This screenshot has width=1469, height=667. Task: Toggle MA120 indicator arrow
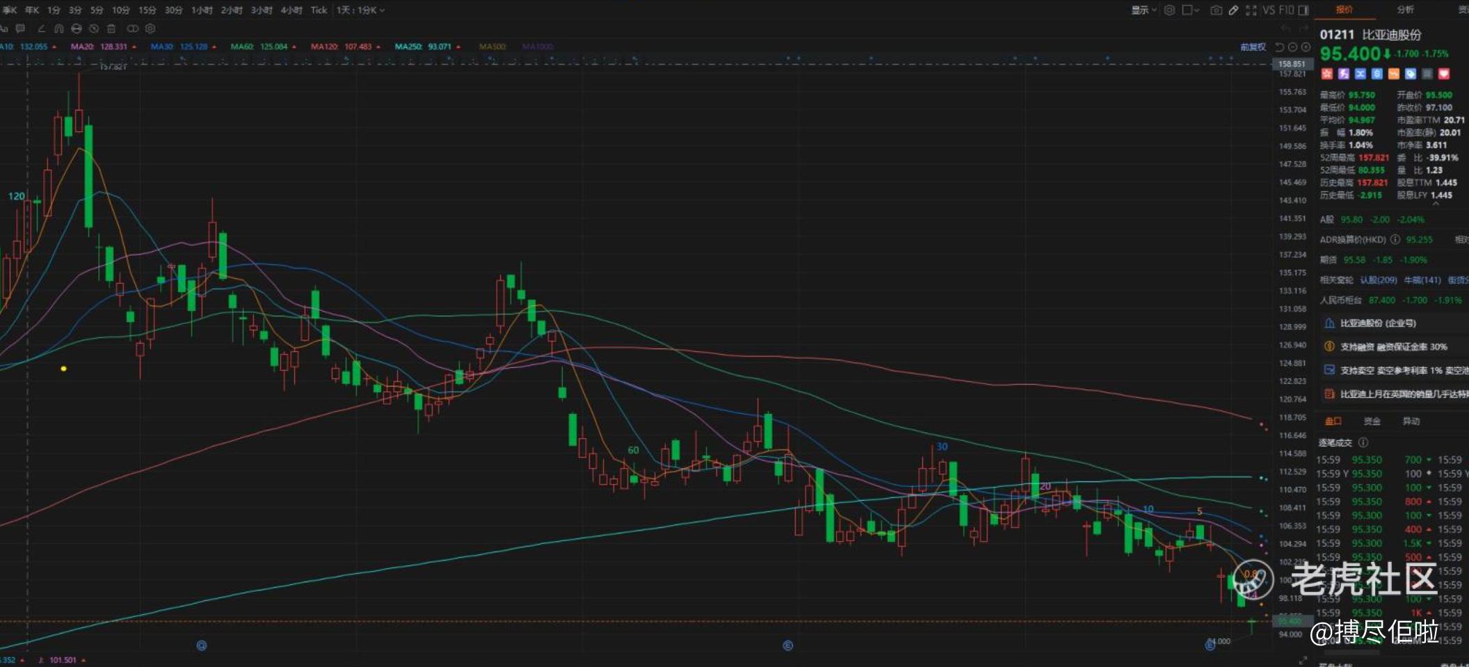378,47
